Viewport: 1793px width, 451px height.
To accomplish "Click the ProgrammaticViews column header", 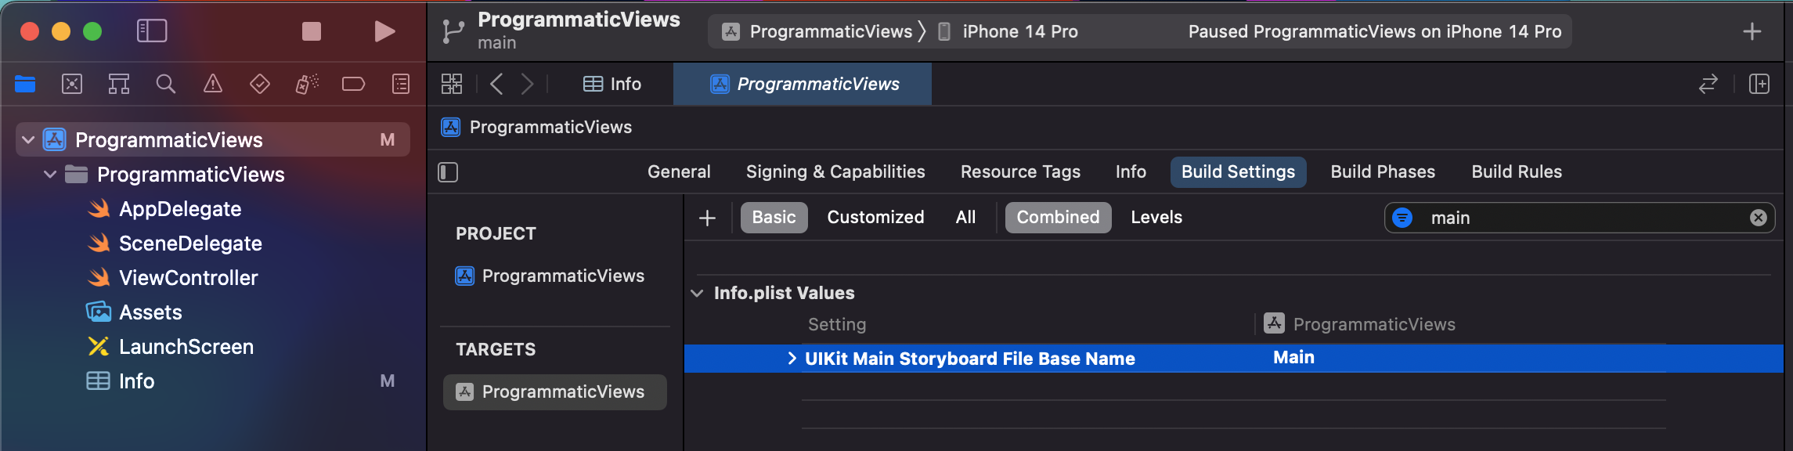I will [x=1360, y=324].
